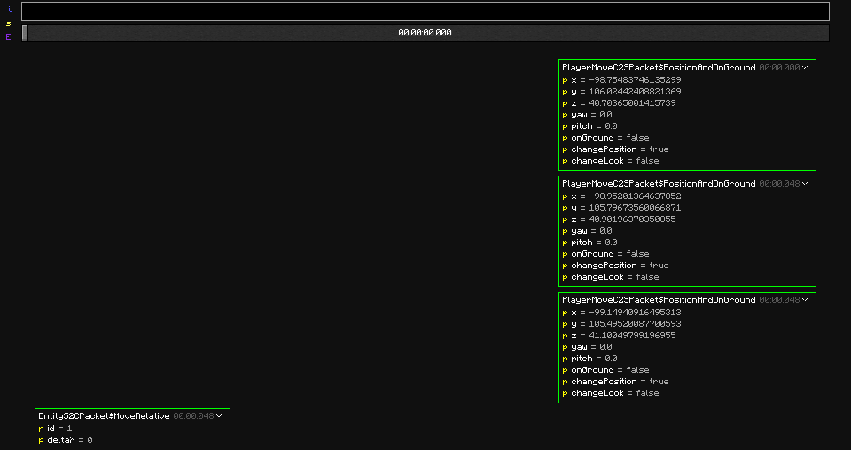This screenshot has height=450, width=851.
Task: Select the onGround = false value
Action: 610,137
